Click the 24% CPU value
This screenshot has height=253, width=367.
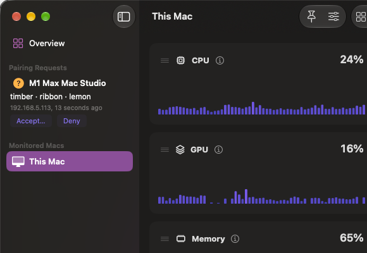tap(352, 59)
